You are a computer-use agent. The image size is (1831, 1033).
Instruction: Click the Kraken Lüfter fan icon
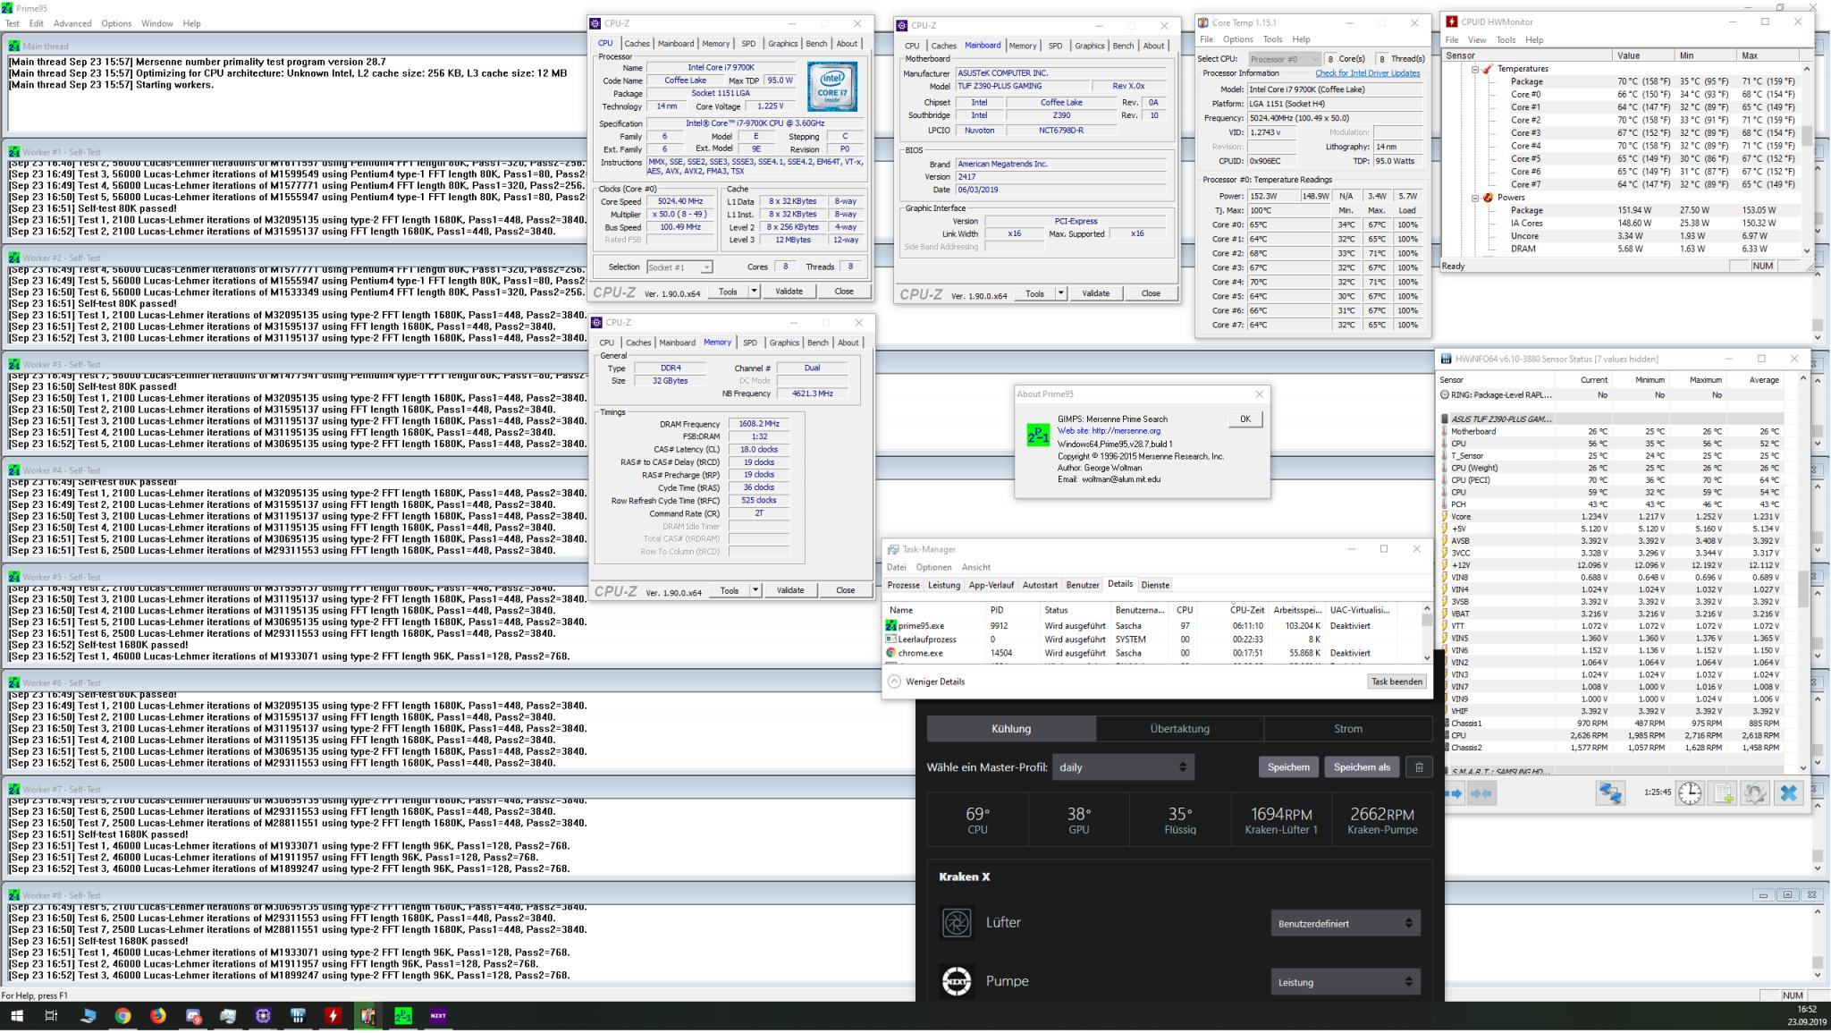coord(957,923)
